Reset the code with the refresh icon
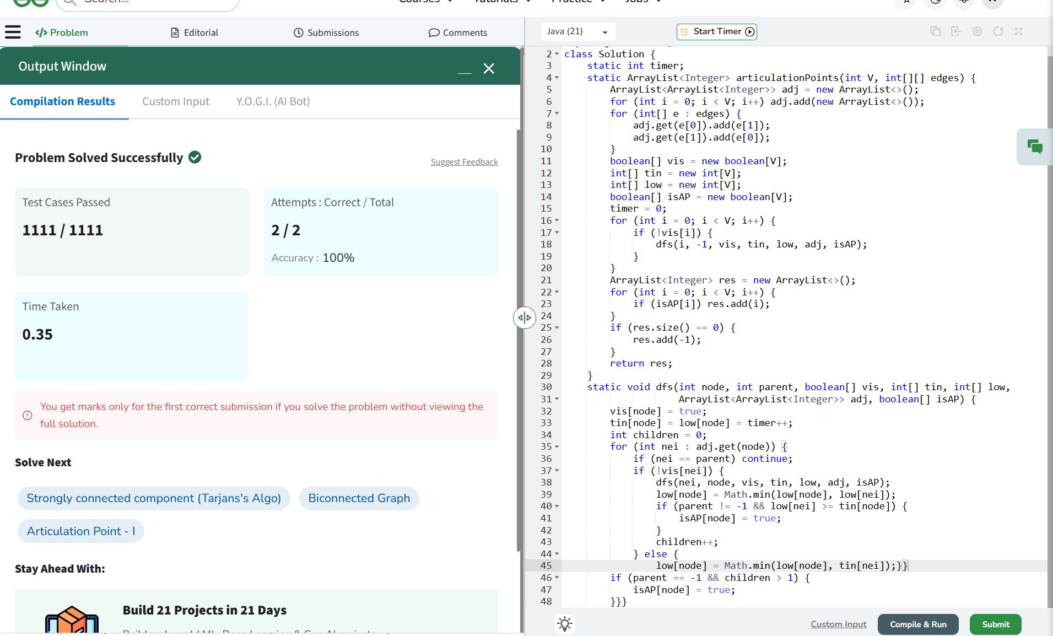 pyautogui.click(x=998, y=31)
